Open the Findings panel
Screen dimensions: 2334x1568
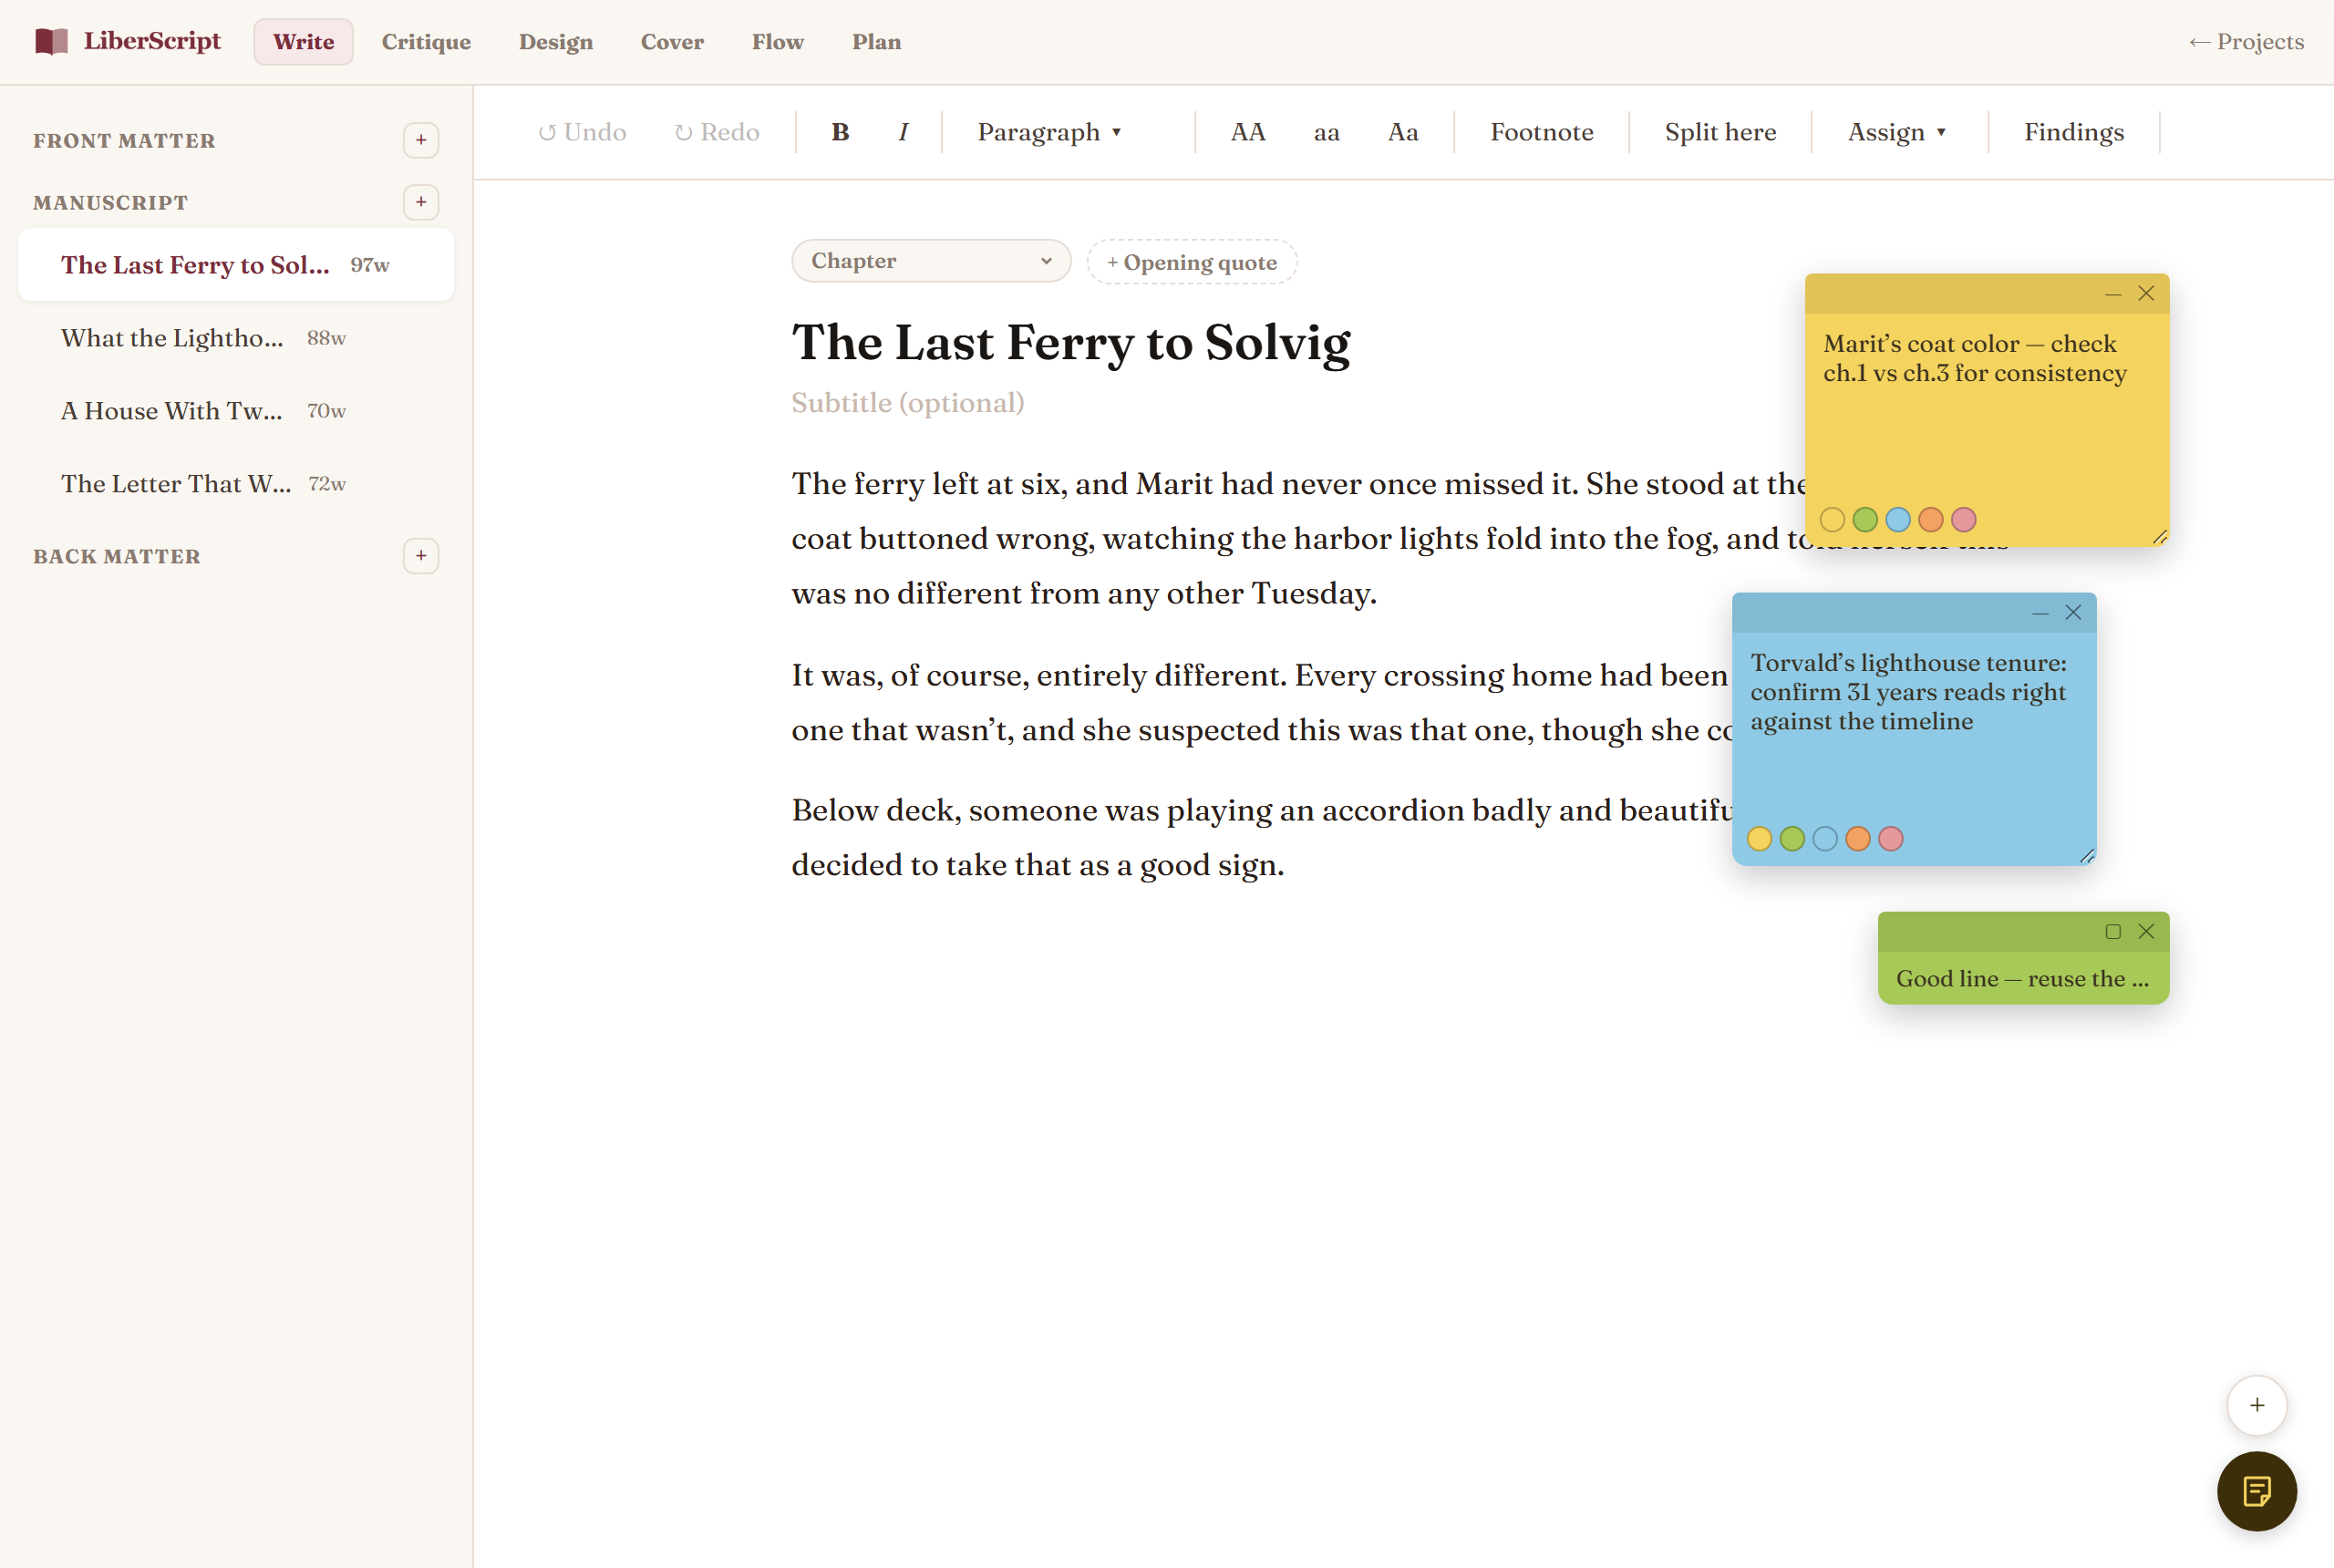pos(2074,132)
